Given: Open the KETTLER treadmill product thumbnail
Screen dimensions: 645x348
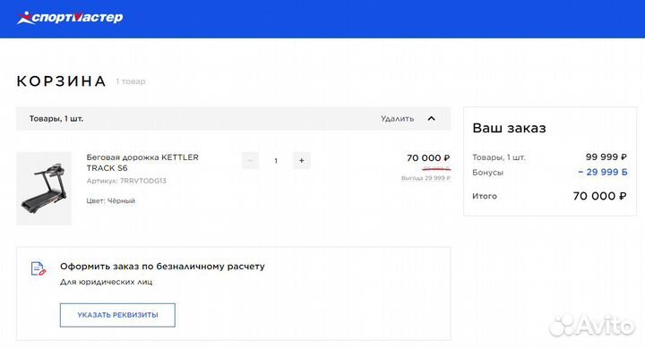Looking at the screenshot, I should pyautogui.click(x=44, y=189).
